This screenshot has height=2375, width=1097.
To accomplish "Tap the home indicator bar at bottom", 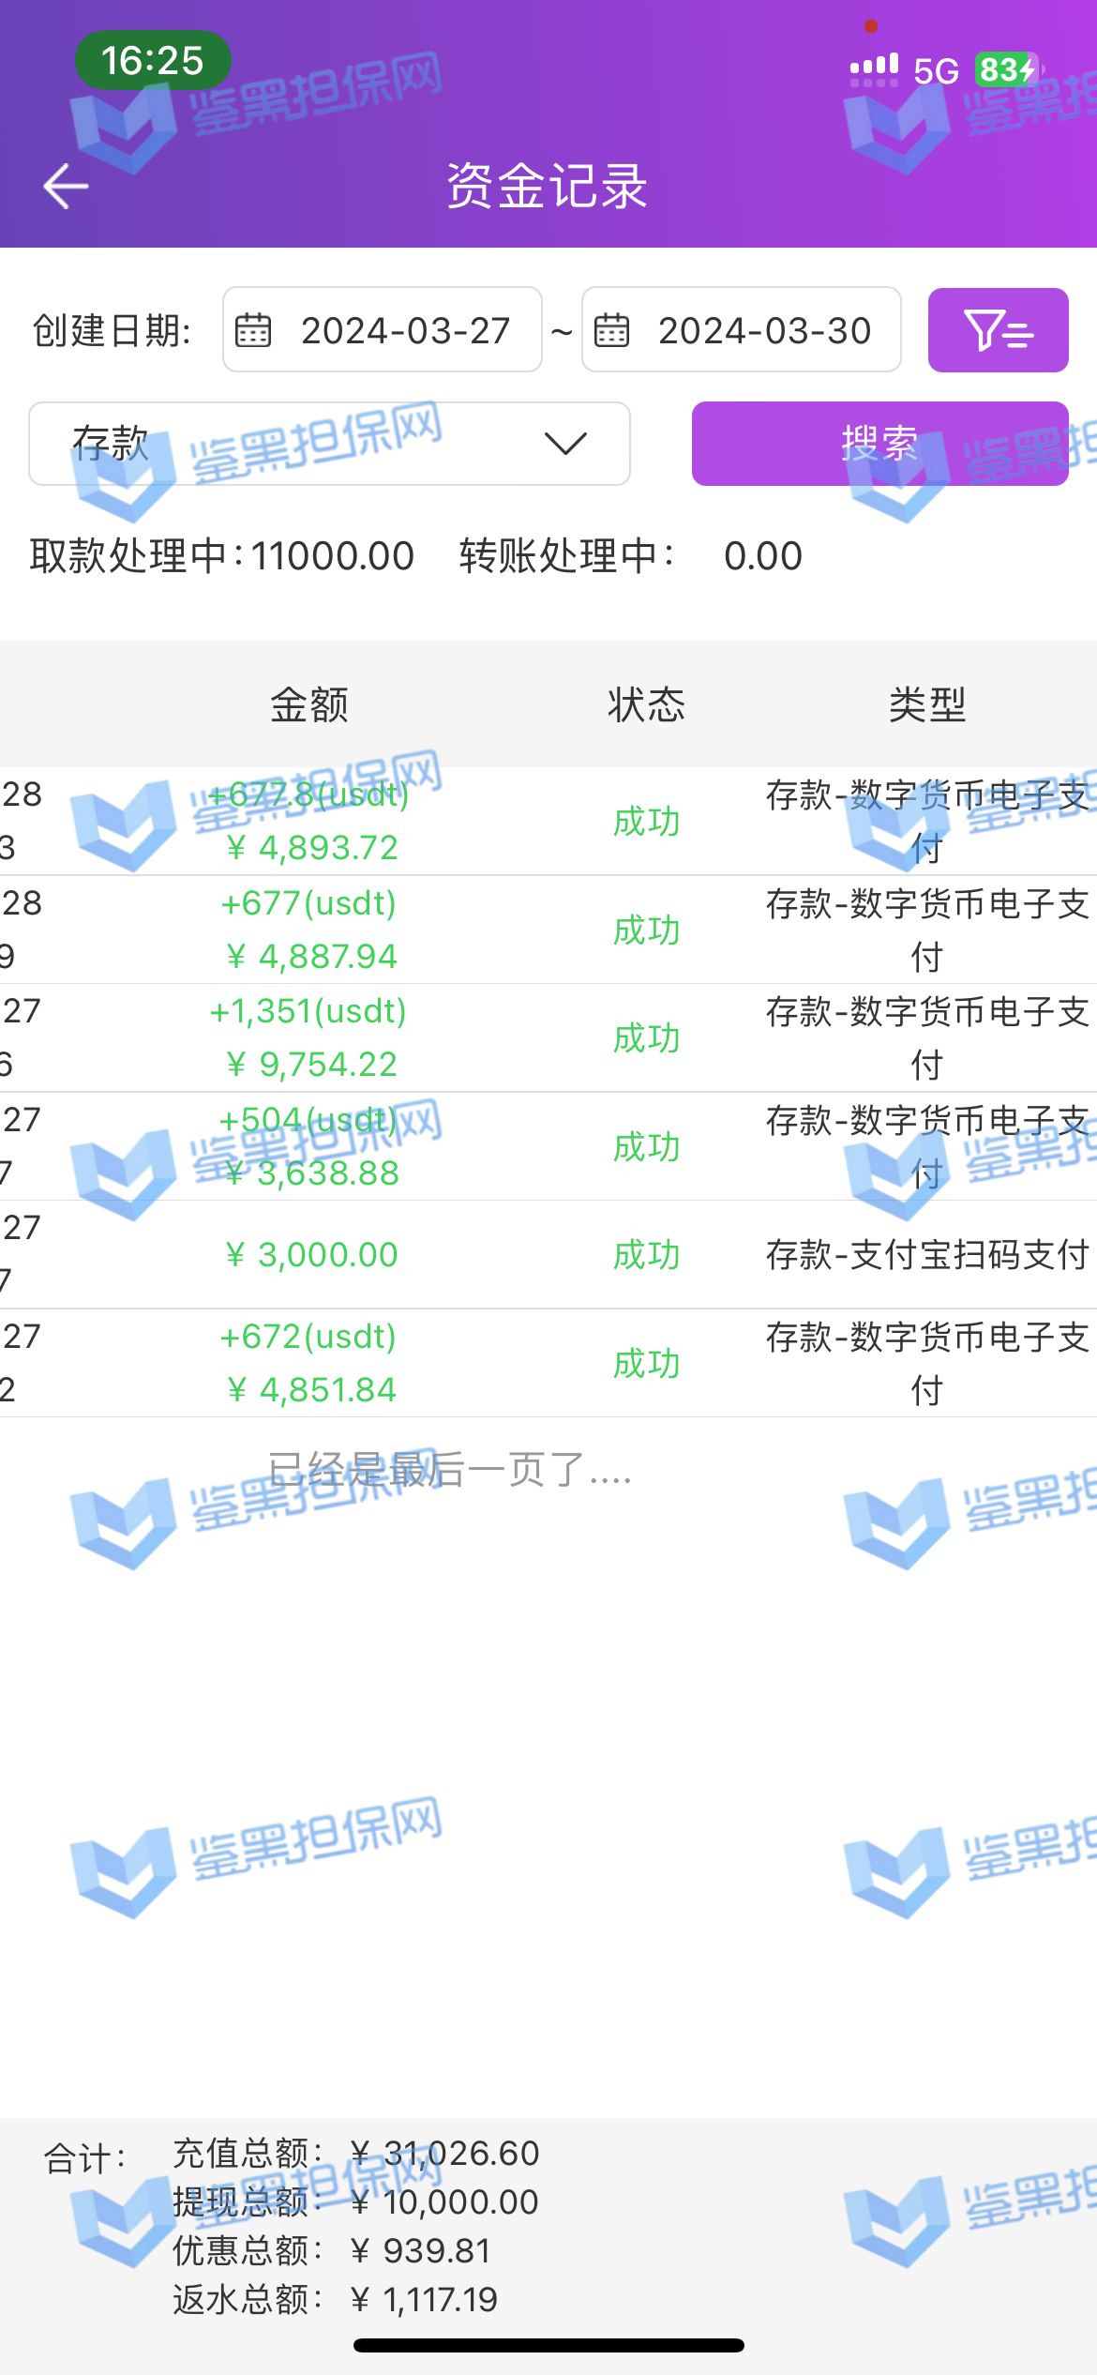I will tap(548, 2345).
